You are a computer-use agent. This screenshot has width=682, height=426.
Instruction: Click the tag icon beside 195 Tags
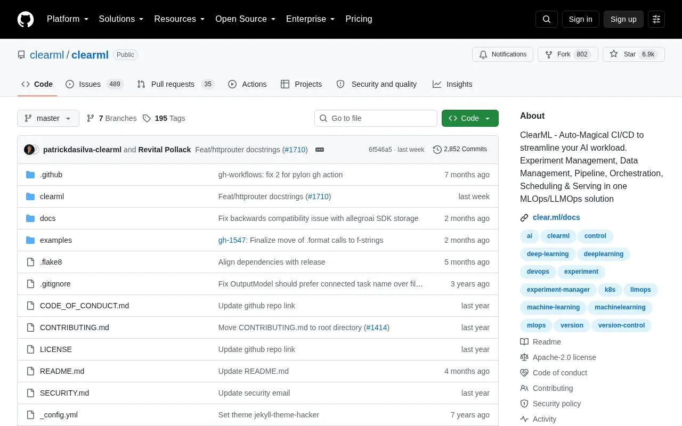147,118
